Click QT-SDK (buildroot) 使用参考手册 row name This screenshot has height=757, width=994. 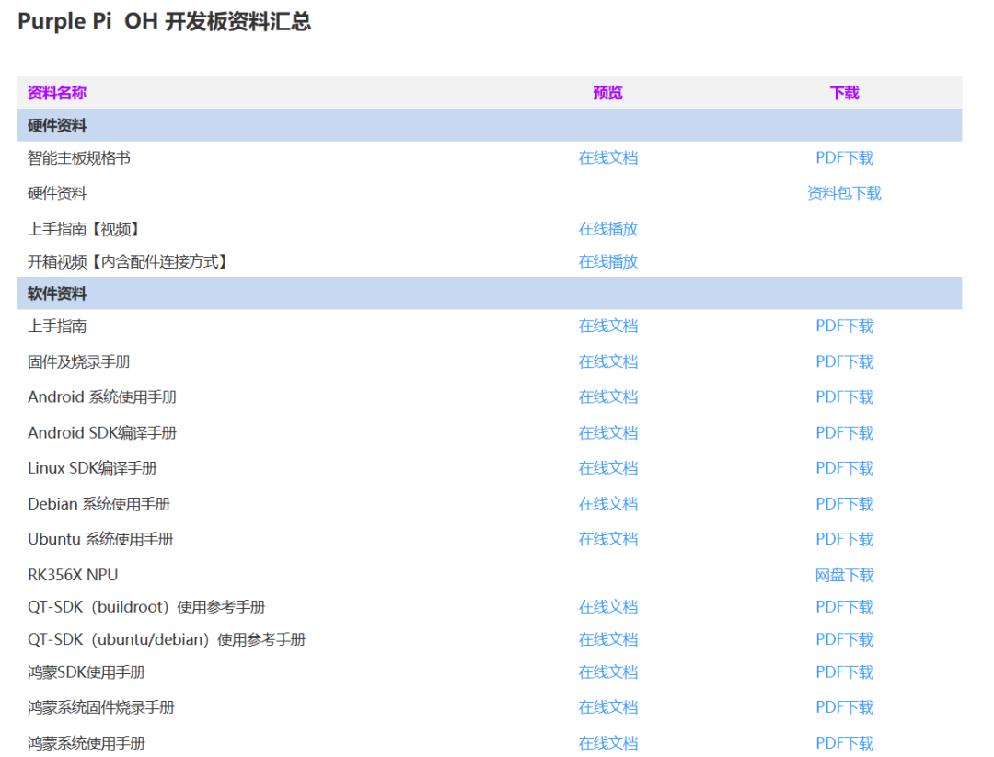(145, 607)
